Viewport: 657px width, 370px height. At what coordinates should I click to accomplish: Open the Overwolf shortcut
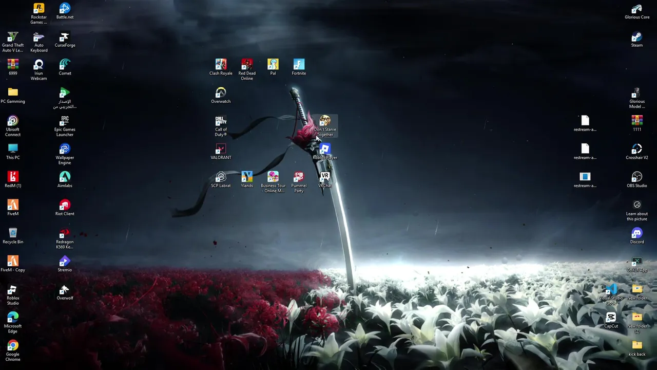(65, 292)
